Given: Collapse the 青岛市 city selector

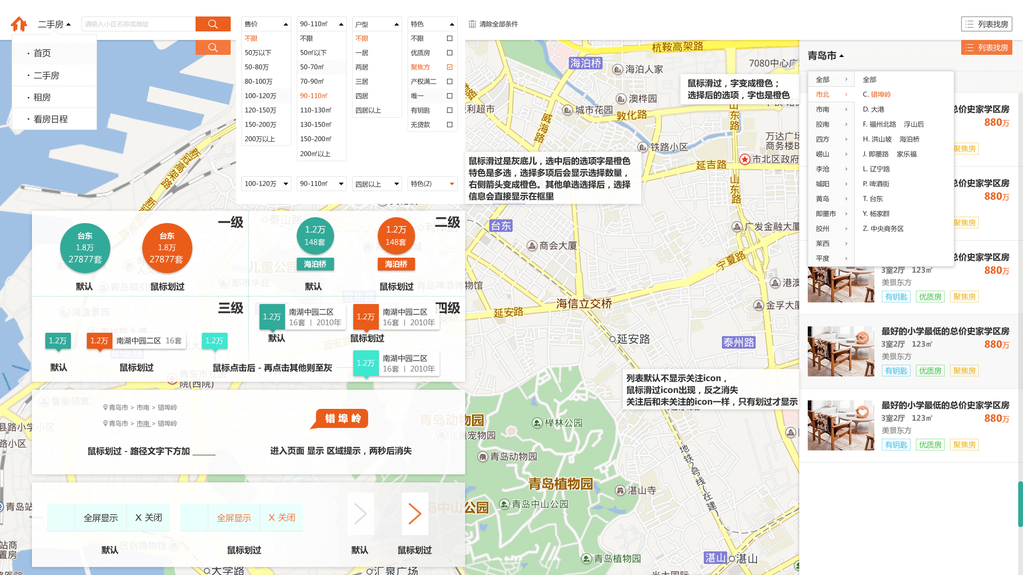Looking at the screenshot, I should [825, 55].
